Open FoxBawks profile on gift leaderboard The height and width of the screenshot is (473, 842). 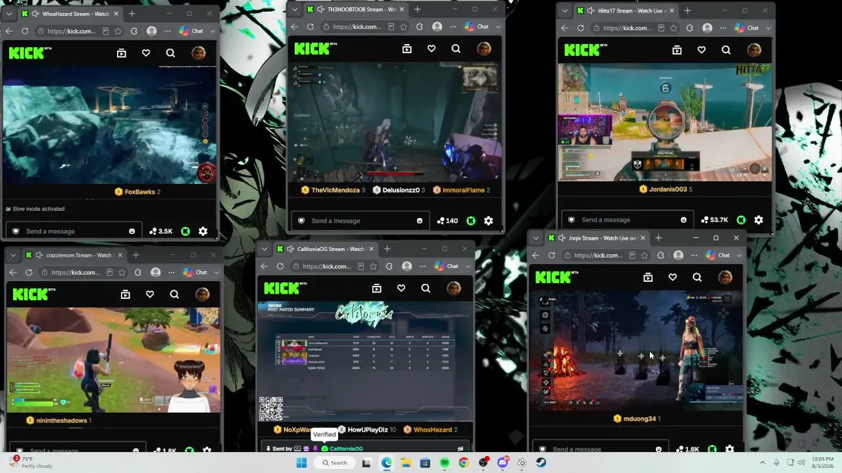pos(139,192)
